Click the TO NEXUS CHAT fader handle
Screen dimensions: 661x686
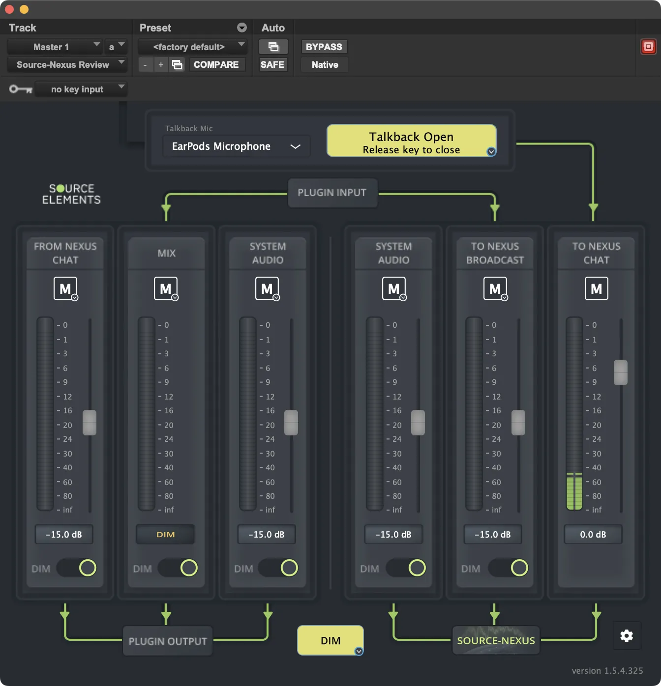tap(621, 372)
